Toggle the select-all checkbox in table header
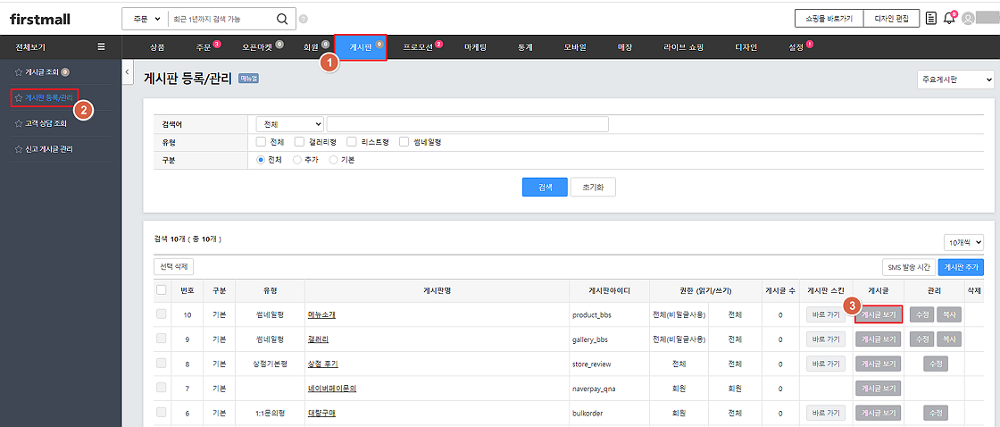The width and height of the screenshot is (1000, 427). point(162,289)
